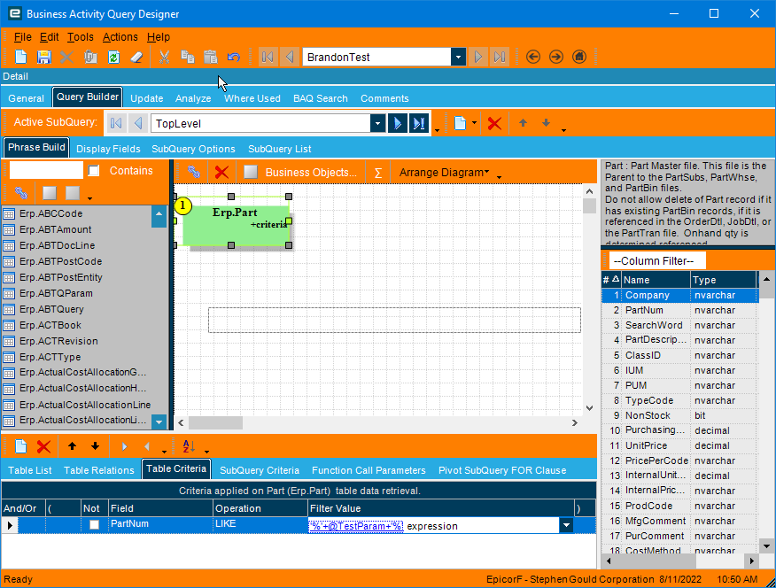Screen dimensions: 776x588
Task: Add new criteria row icon
Action: (20, 446)
